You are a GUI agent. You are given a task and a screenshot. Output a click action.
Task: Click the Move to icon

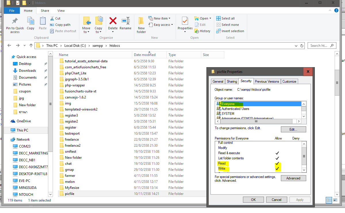(x=87, y=21)
